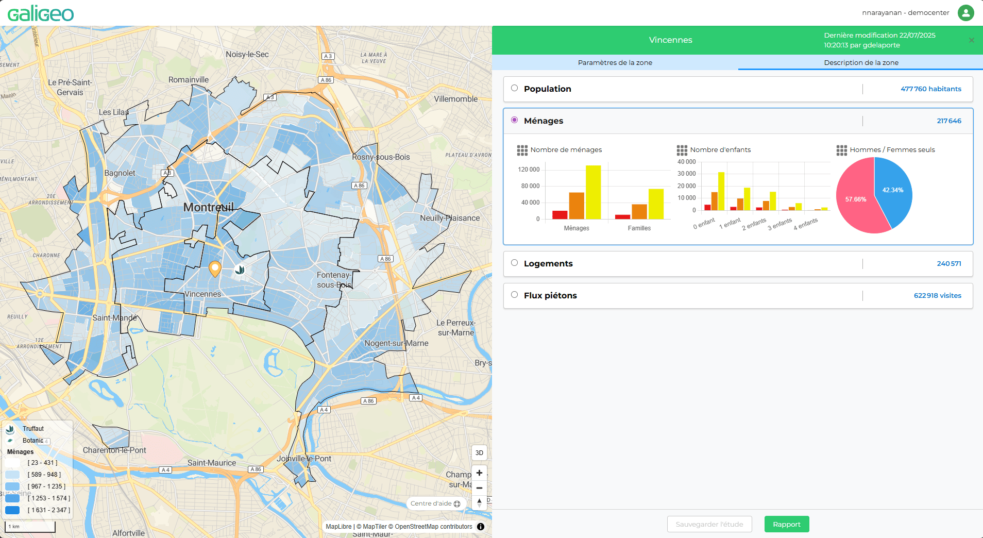Image resolution: width=983 pixels, height=538 pixels.
Task: Select the Flux piétons radio button
Action: pyautogui.click(x=514, y=295)
